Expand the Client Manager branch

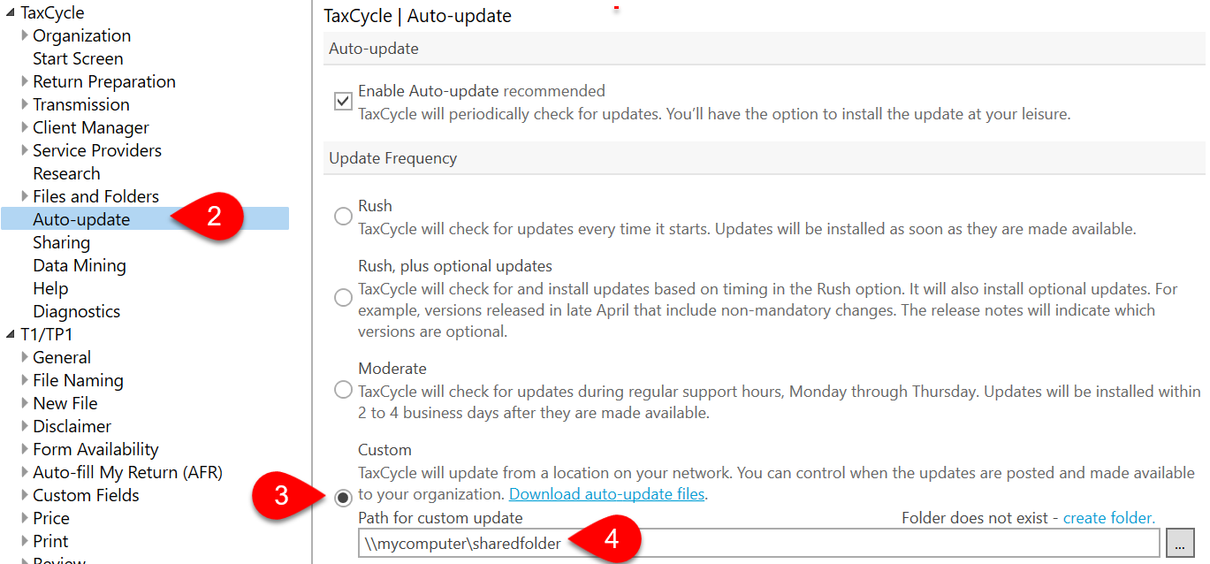23,127
